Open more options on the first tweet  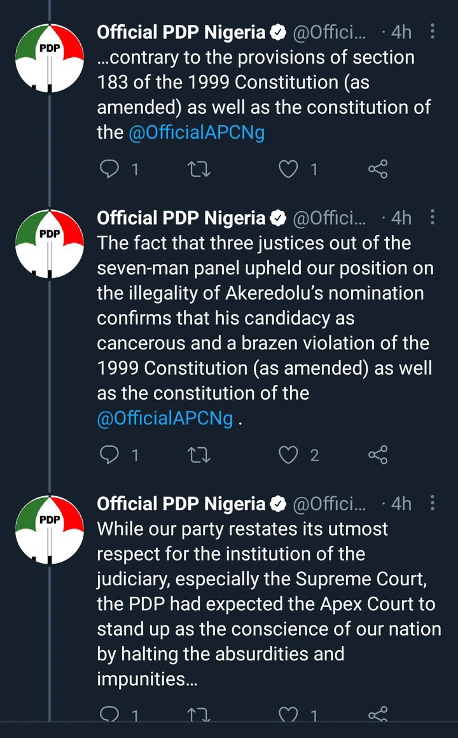pos(433,32)
